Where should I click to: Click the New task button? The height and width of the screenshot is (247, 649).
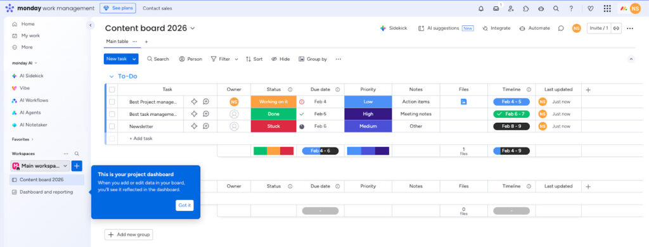click(x=117, y=59)
